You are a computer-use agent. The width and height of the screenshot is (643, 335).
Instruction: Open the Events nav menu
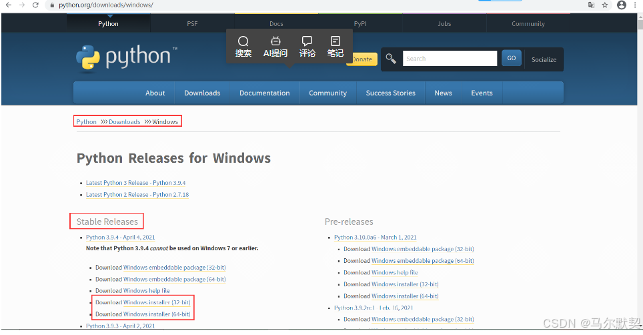[x=482, y=93]
